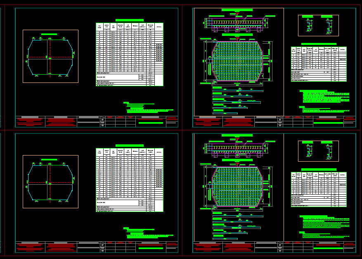Select the magenta octagonal rebar plan in the bottom-right sheet
362x259 pixels.
pos(237,186)
